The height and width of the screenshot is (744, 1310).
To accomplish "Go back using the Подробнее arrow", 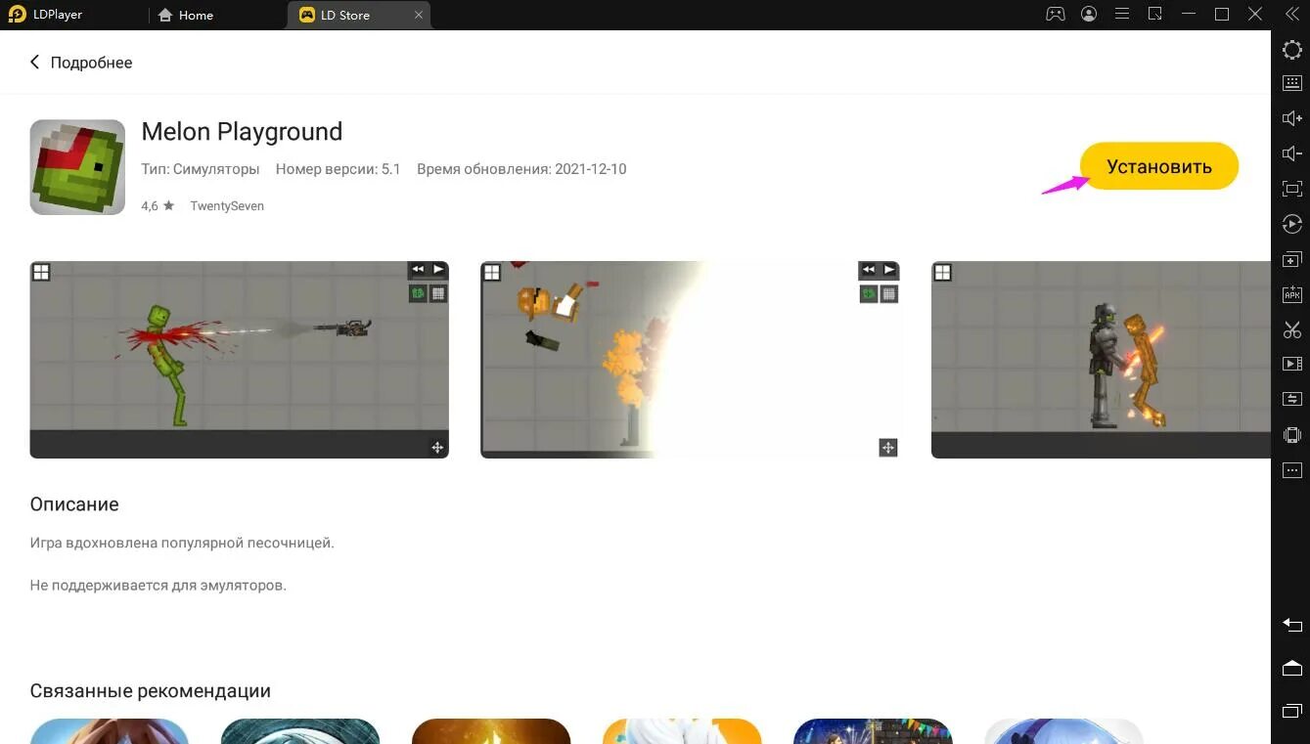I will [x=35, y=62].
